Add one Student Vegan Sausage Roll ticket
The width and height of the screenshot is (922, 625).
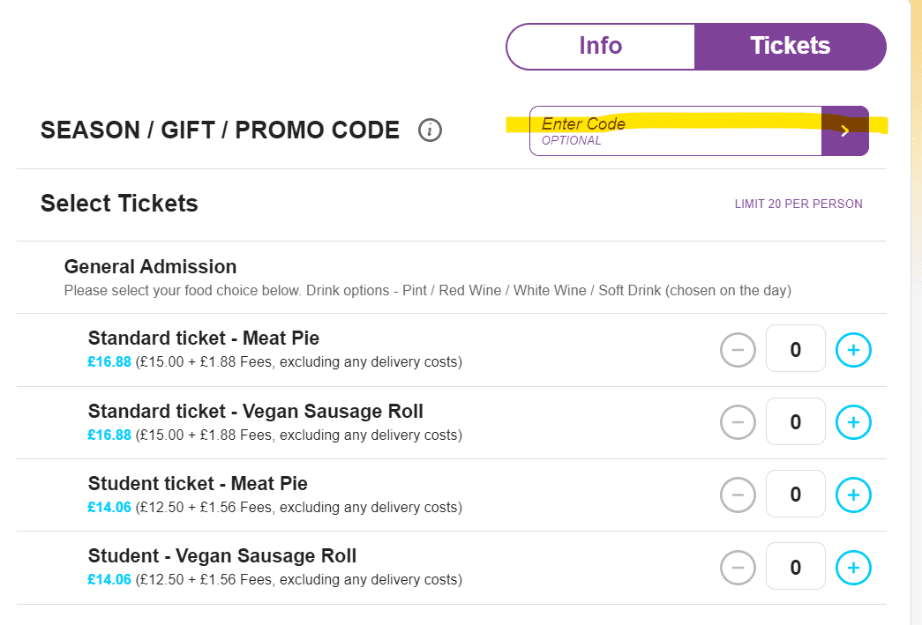pos(853,568)
